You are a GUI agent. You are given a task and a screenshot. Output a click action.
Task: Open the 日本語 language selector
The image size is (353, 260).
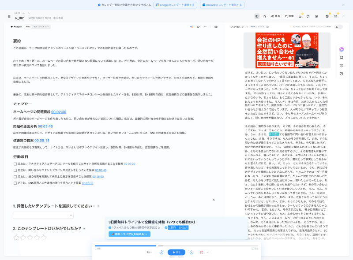58,18
